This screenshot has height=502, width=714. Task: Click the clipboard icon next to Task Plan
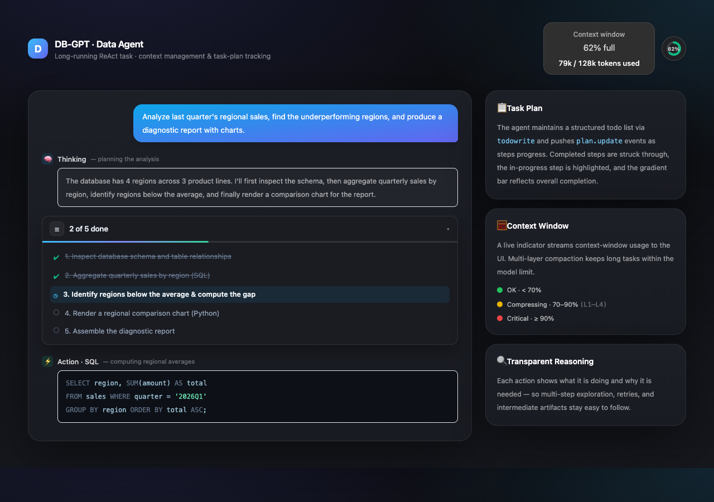click(x=501, y=108)
